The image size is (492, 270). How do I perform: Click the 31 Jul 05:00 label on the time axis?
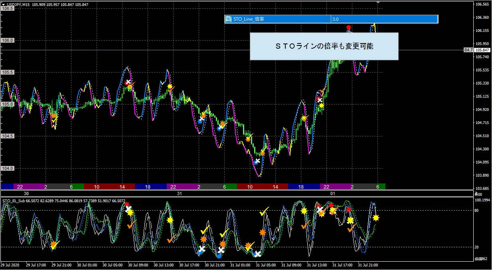[266, 264]
